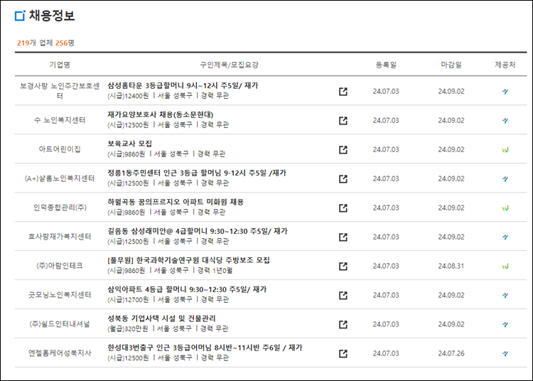Open job posting 정릉1동주민센터 인근 3등급 할머님
This screenshot has width=533, height=381.
point(197,173)
